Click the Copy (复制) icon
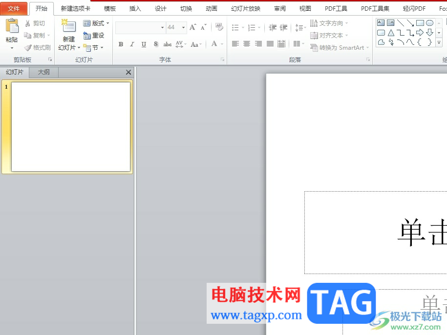 point(28,35)
